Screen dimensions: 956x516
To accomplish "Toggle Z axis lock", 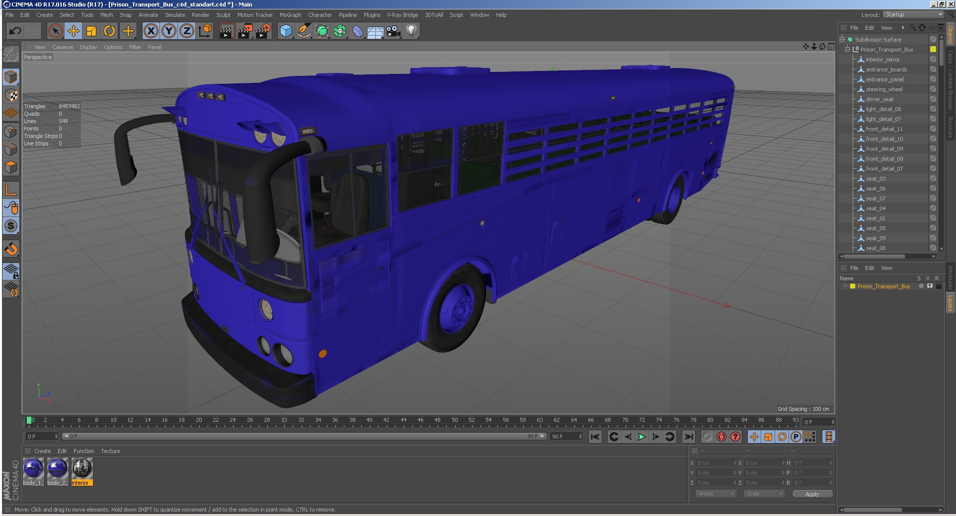I will [x=187, y=31].
